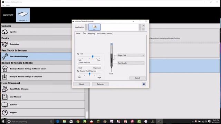The image size is (221, 124).
Task: Open Social Media & Forums people icon
Action: point(4,89)
